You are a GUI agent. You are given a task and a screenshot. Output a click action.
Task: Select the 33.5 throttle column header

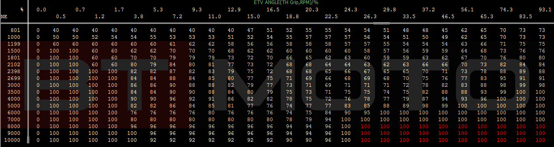click(x=409, y=17)
